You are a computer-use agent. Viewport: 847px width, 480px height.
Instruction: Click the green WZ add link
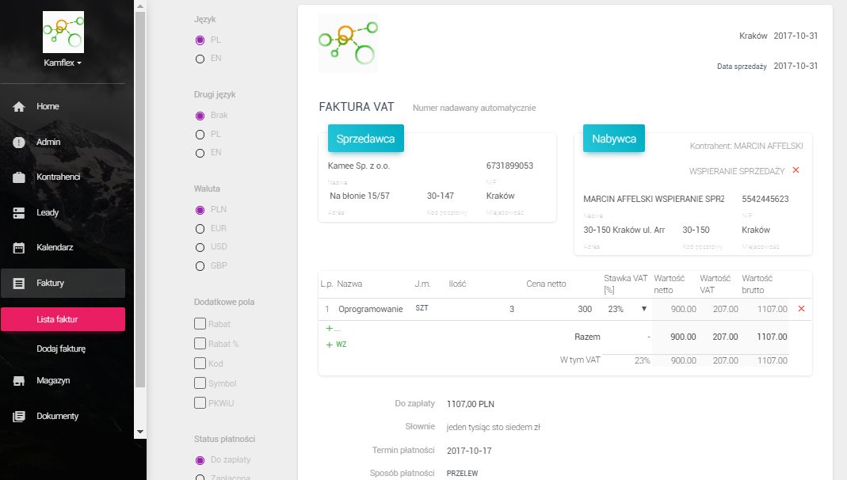click(337, 345)
